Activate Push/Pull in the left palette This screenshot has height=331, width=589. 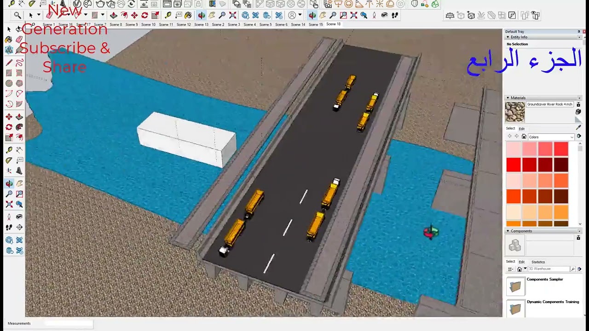[x=19, y=117]
